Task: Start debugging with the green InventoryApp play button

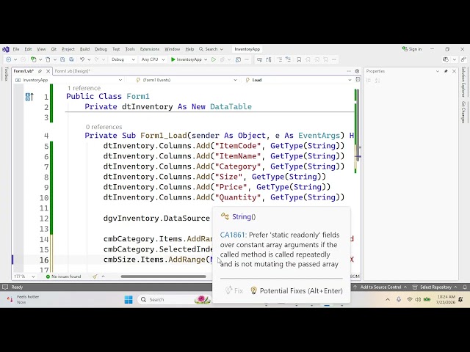Action: coord(186,59)
